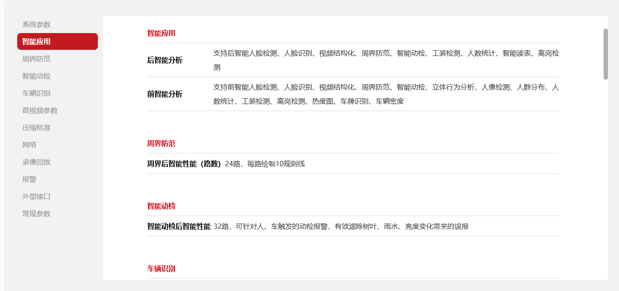Click the 32路 motion detection description text
This screenshot has width=619, height=291.
coord(341,227)
